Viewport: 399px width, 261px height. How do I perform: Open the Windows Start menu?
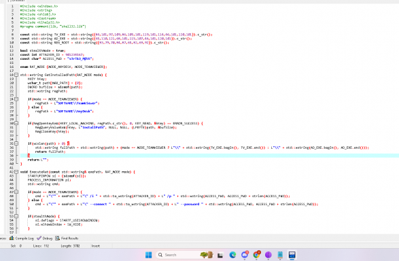pyautogui.click(x=149, y=255)
